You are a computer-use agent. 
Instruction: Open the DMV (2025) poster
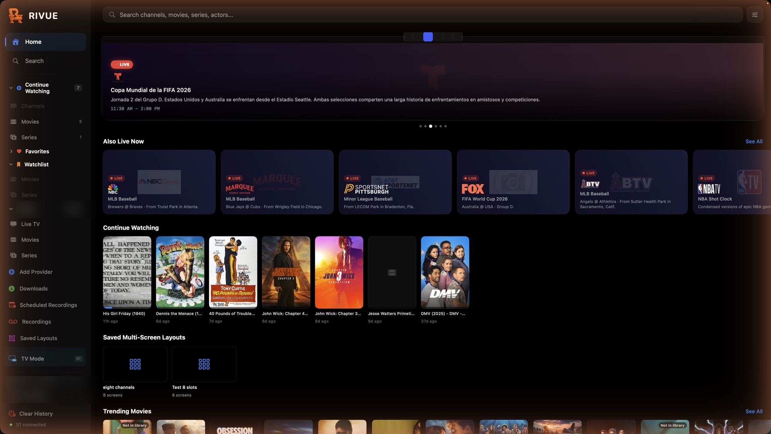coord(445,272)
